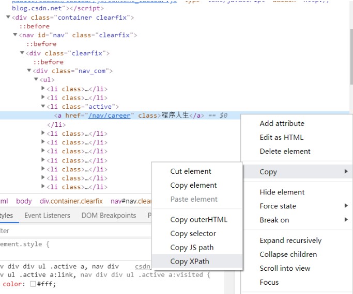Choose Copy selector option

197,234
